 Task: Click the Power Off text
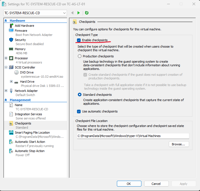[x=23, y=155]
